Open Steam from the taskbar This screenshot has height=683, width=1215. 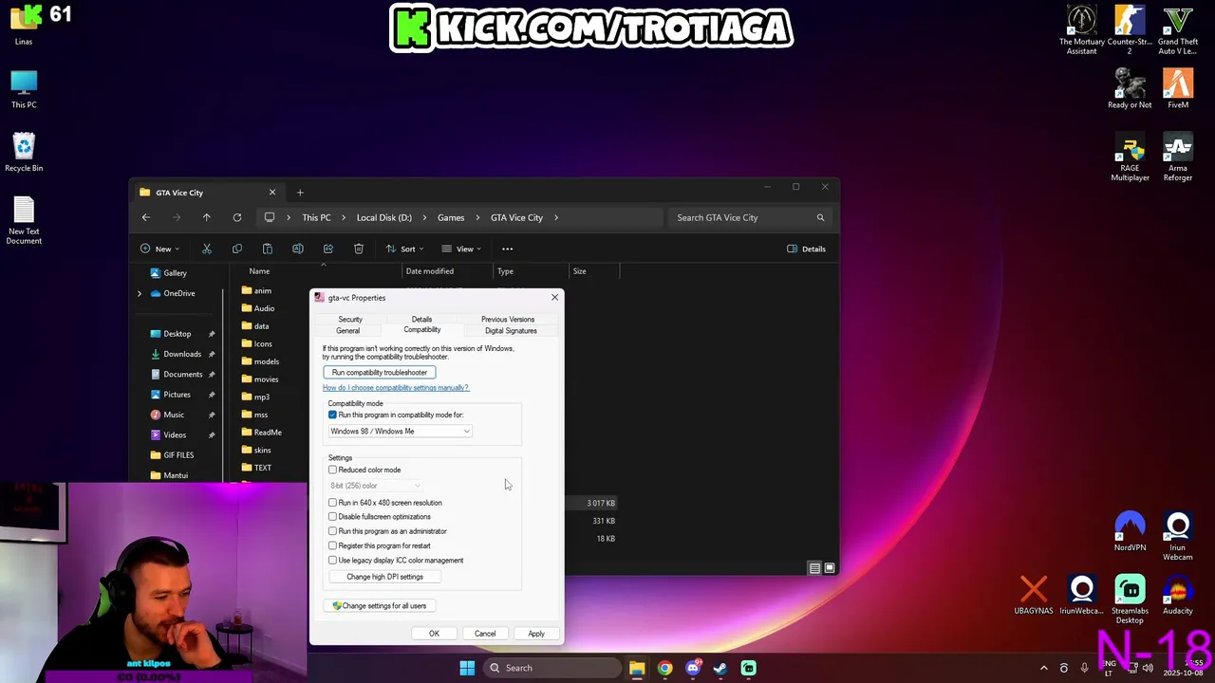[x=720, y=668]
